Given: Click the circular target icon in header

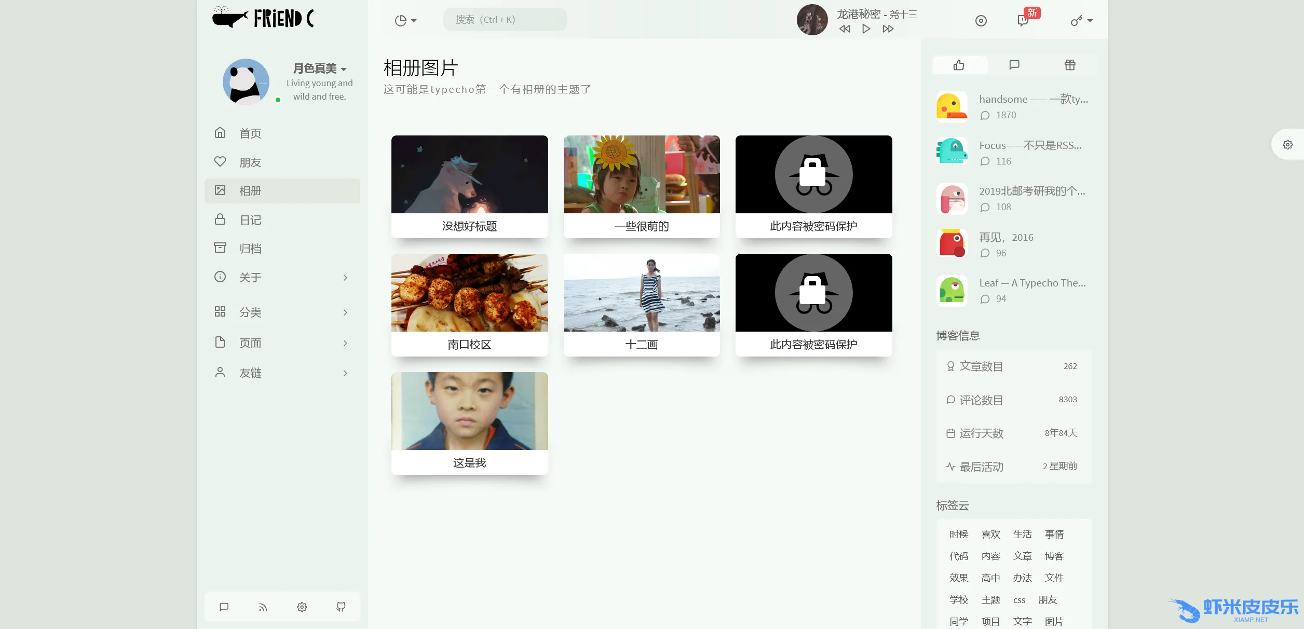Looking at the screenshot, I should tap(981, 21).
